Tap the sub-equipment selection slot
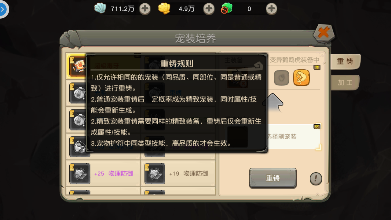 pos(274,137)
